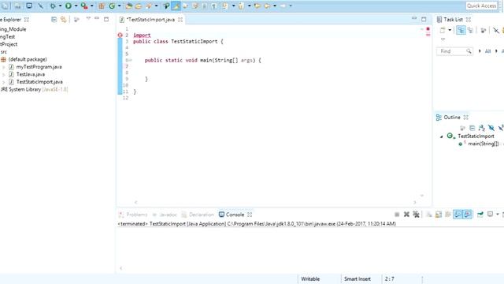Toggle Categorized presentation in Task List

461,30
